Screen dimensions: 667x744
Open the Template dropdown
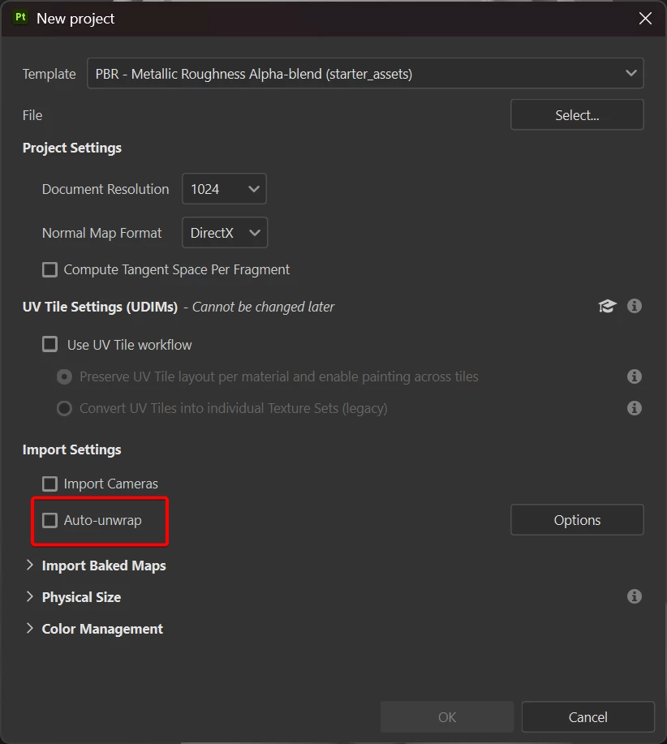coord(365,74)
